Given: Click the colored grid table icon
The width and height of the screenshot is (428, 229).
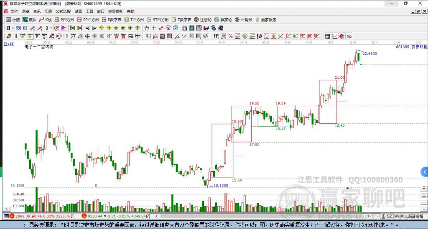Looking at the screenshot, I should point(328,36).
